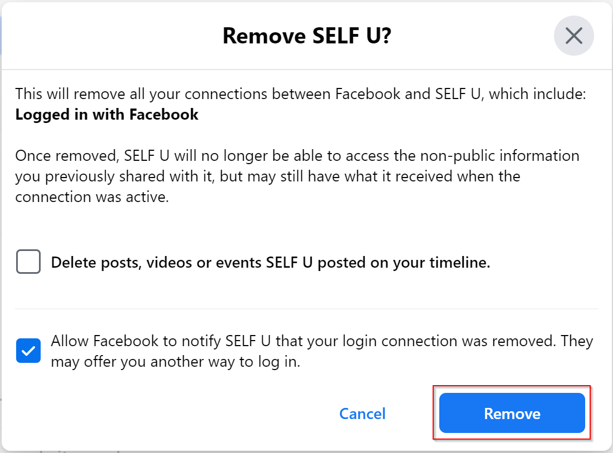Click the X icon in dialog header
613x453 pixels.
tap(573, 36)
